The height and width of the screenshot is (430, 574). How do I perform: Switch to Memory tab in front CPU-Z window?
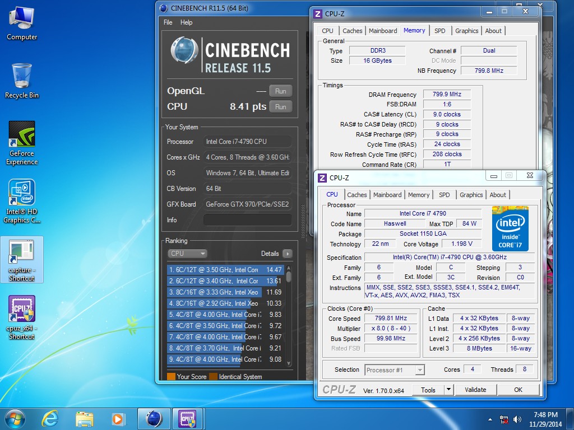pyautogui.click(x=418, y=195)
